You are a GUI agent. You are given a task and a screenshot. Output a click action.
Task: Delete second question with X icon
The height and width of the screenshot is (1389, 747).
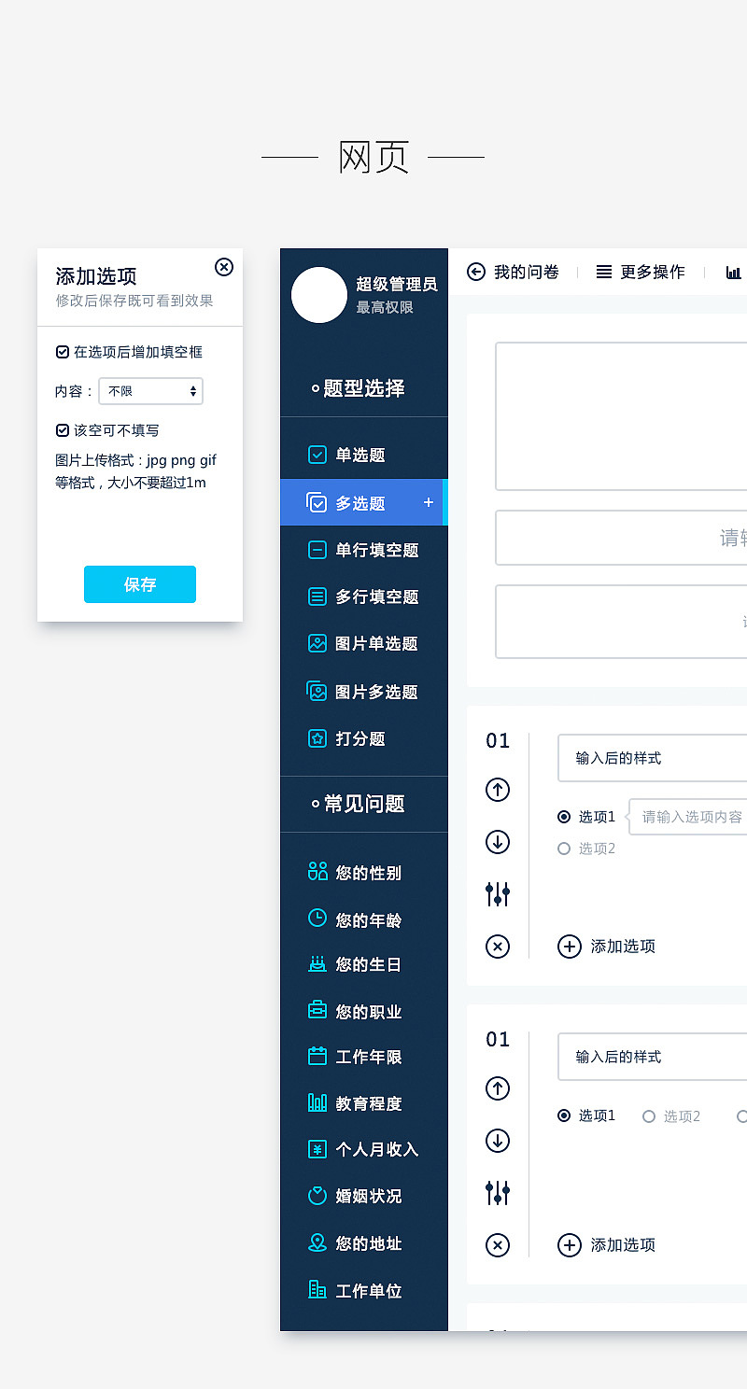point(498,1245)
